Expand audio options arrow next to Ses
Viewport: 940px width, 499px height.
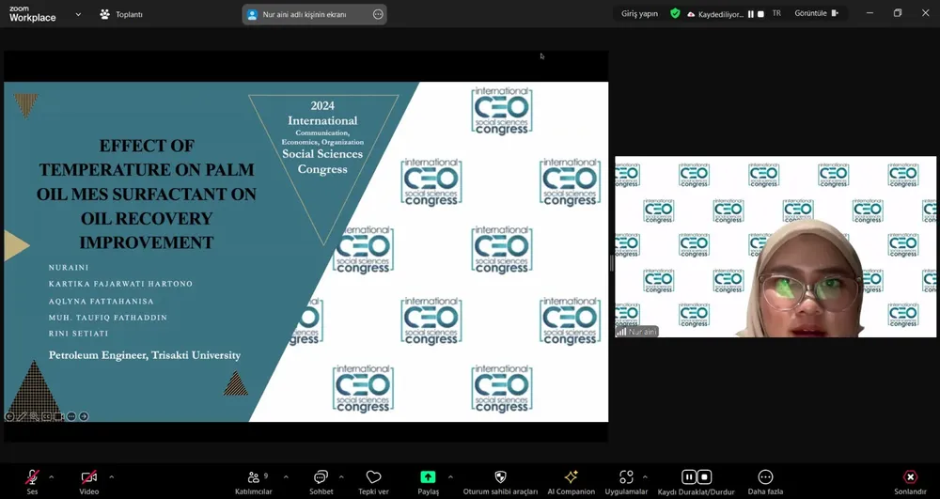[51, 476]
